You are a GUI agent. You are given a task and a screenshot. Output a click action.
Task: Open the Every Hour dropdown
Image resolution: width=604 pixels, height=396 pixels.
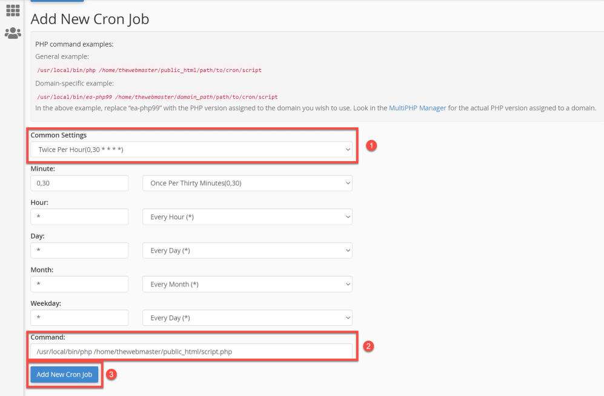click(x=247, y=216)
